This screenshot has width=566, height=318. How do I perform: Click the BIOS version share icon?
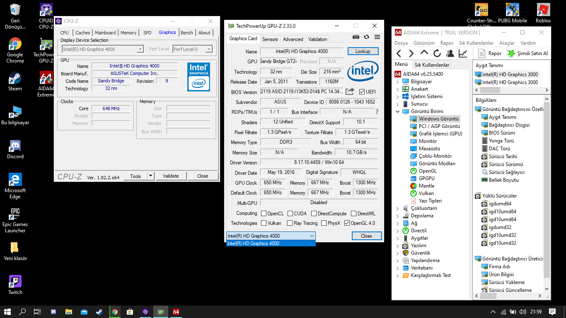[x=350, y=92]
